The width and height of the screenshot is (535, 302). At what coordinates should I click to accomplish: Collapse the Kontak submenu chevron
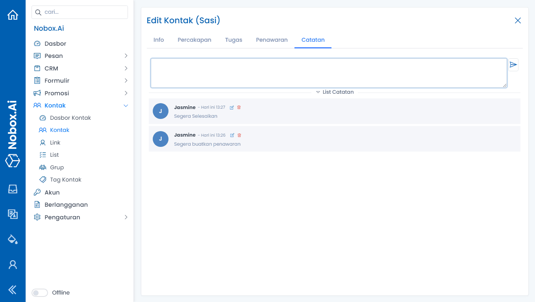(126, 106)
